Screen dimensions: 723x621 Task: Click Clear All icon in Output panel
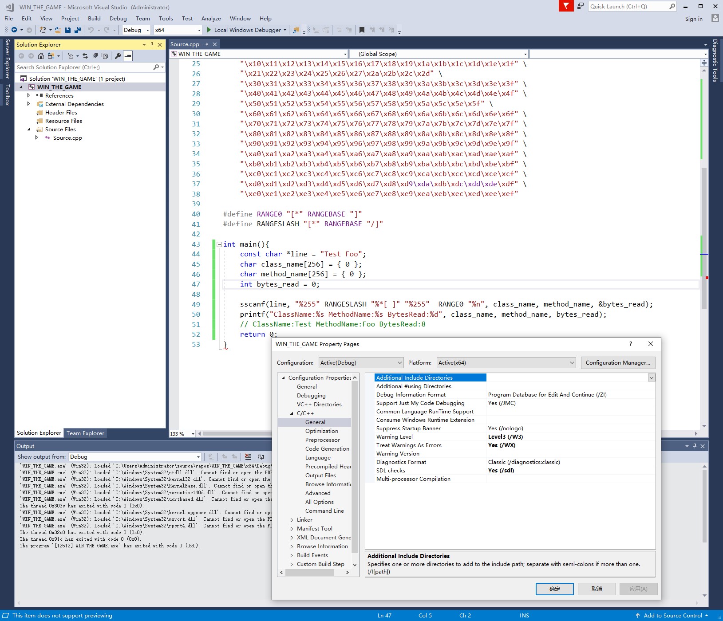248,457
